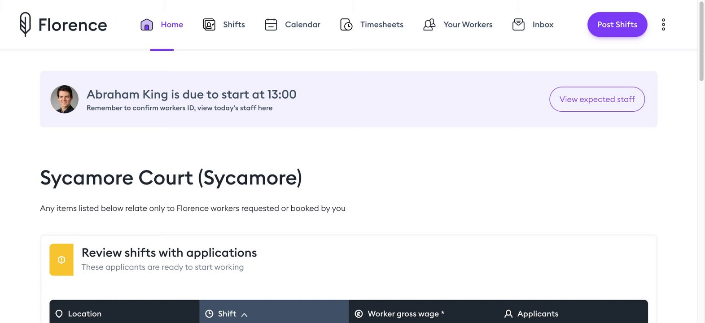
Task: Open the Your Workers menu label
Action: click(468, 25)
